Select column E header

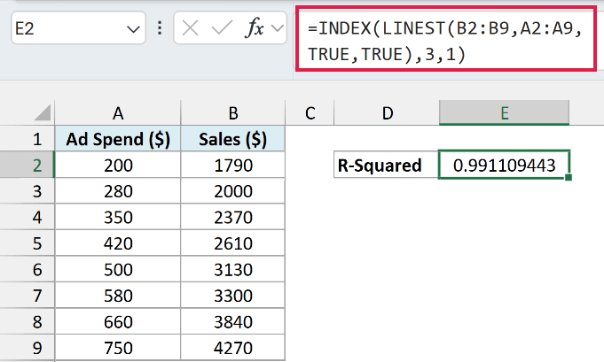[x=505, y=113]
